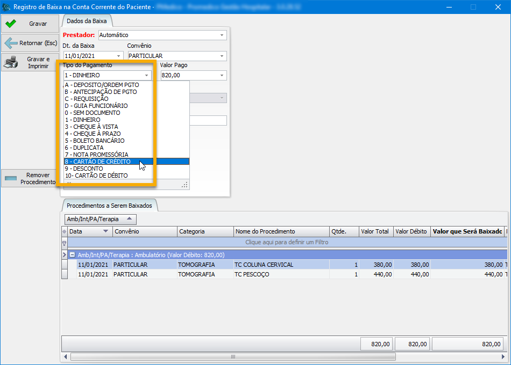Click the printer icon for Gravar e Imprimir
Screen dimensions: 511x365
tap(11, 63)
